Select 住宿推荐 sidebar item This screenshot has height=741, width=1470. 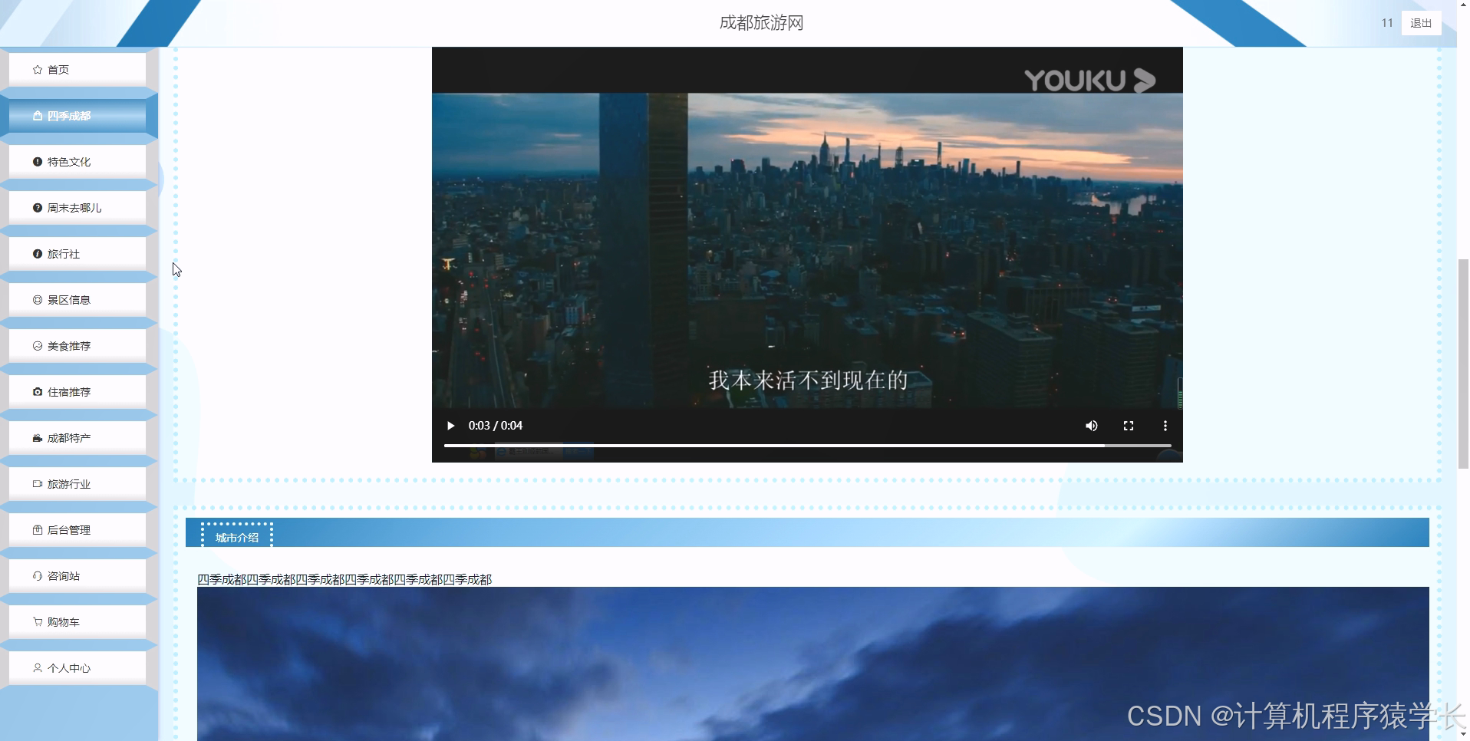tap(77, 392)
